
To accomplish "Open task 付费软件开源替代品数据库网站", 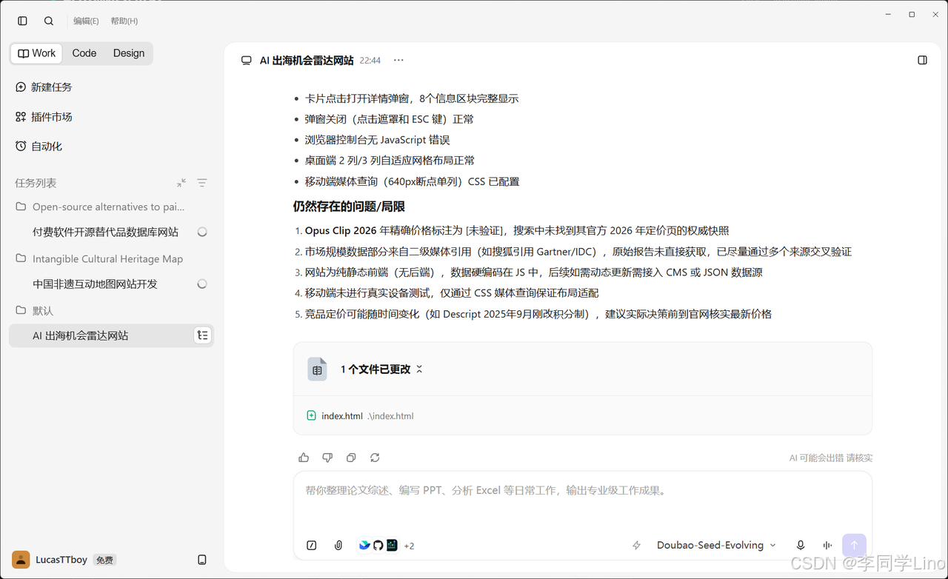I will pos(105,232).
